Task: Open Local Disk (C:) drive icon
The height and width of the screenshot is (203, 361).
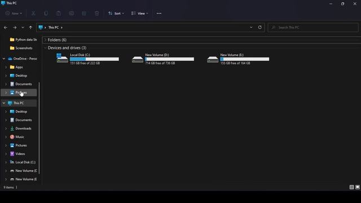Action: click(63, 58)
